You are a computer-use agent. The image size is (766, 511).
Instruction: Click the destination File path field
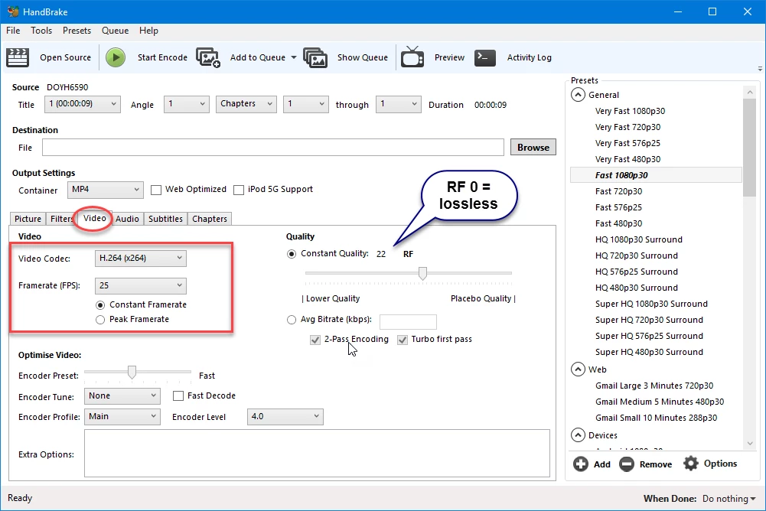(273, 147)
